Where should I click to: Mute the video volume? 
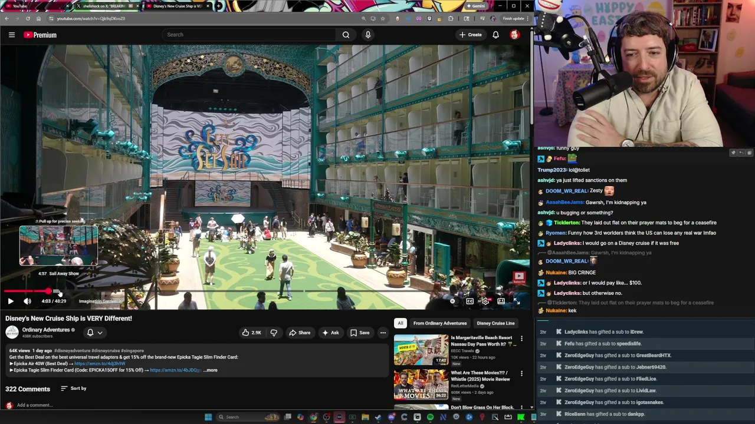coord(27,301)
